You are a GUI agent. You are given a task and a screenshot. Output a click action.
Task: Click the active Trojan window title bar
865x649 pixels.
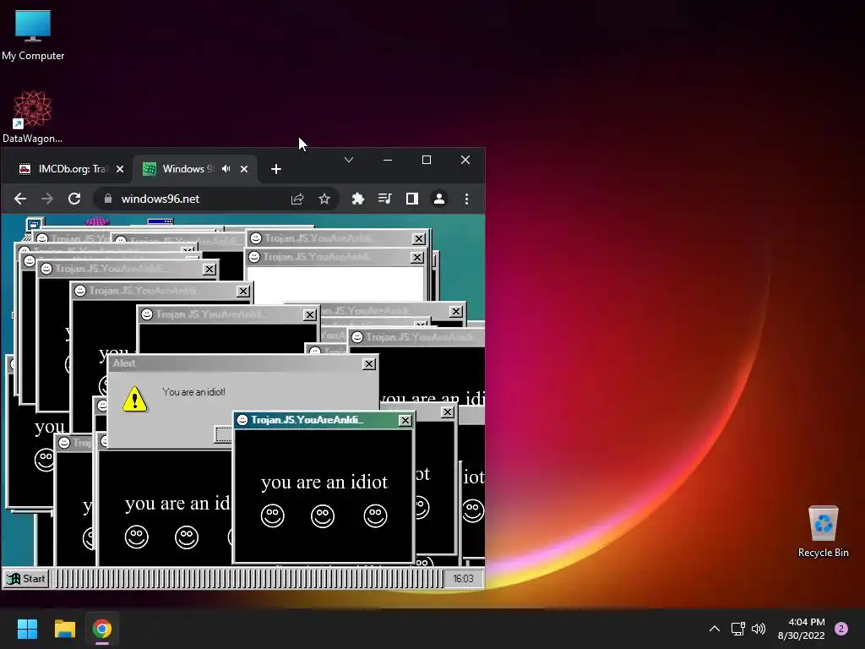(x=324, y=420)
